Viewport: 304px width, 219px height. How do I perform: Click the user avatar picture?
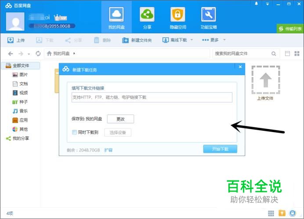[15, 22]
